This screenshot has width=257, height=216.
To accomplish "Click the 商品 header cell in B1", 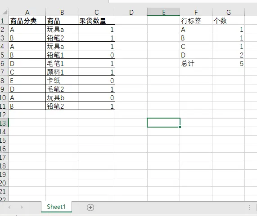I will [x=62, y=21].
